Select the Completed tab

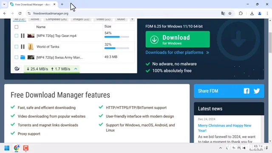coord(56,20)
